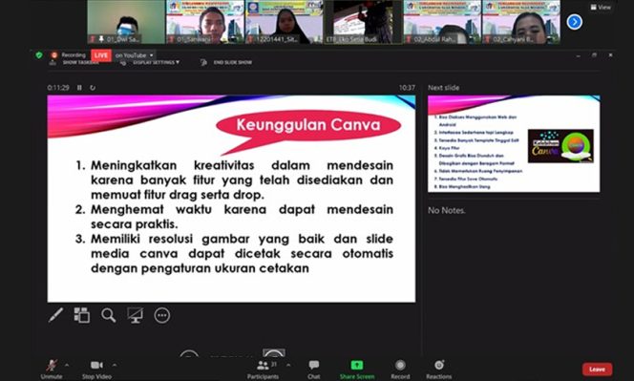The height and width of the screenshot is (381, 634).
Task: Click the Recording status indicator
Action: pos(69,55)
